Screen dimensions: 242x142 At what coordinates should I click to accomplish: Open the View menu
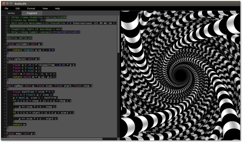tap(45, 9)
